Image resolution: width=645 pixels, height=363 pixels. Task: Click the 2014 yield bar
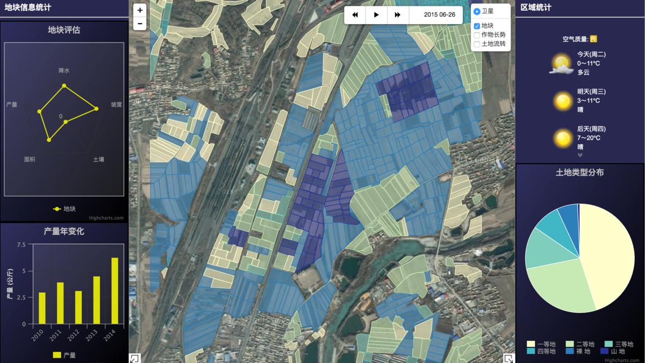pyautogui.click(x=114, y=291)
